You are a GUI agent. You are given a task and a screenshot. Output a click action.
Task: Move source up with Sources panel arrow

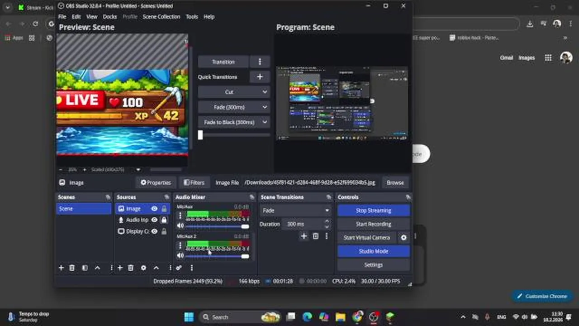pos(156,268)
